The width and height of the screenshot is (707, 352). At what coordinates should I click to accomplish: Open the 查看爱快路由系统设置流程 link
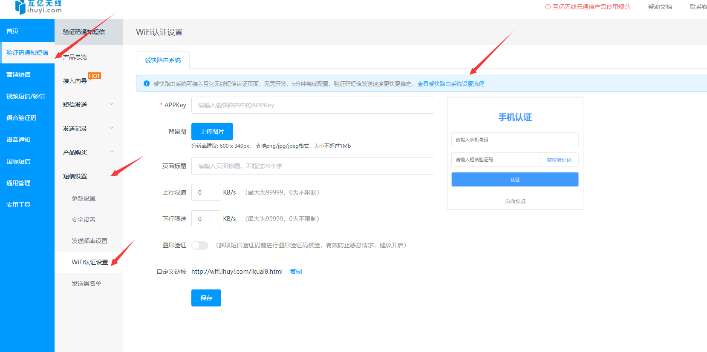(451, 84)
